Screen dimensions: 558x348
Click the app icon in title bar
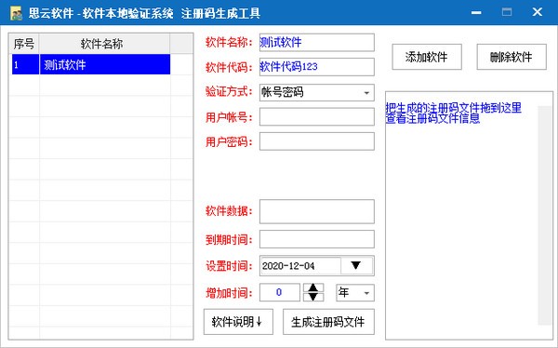click(16, 13)
